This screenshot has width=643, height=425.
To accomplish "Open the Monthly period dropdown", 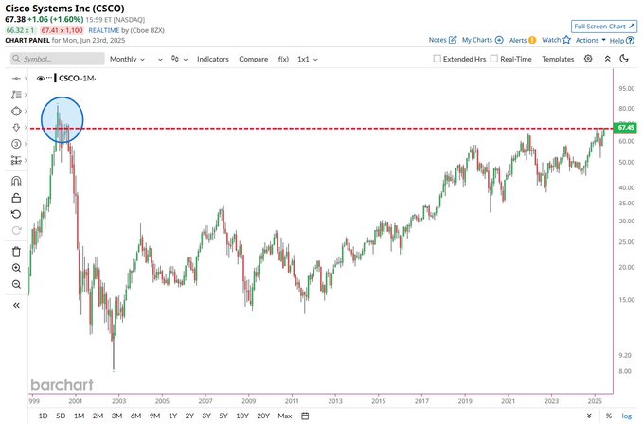I will coord(127,59).
